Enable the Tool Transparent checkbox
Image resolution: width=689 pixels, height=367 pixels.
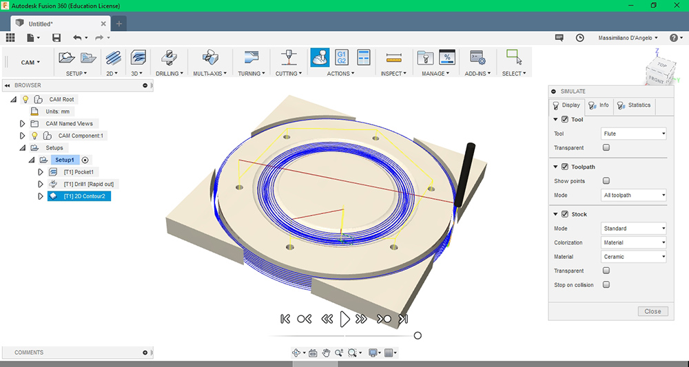606,147
